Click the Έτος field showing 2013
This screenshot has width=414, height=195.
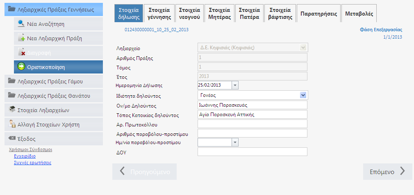(x=252, y=76)
